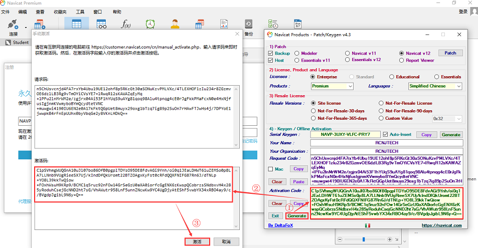Click the Patch button in the keygen

click(450, 53)
